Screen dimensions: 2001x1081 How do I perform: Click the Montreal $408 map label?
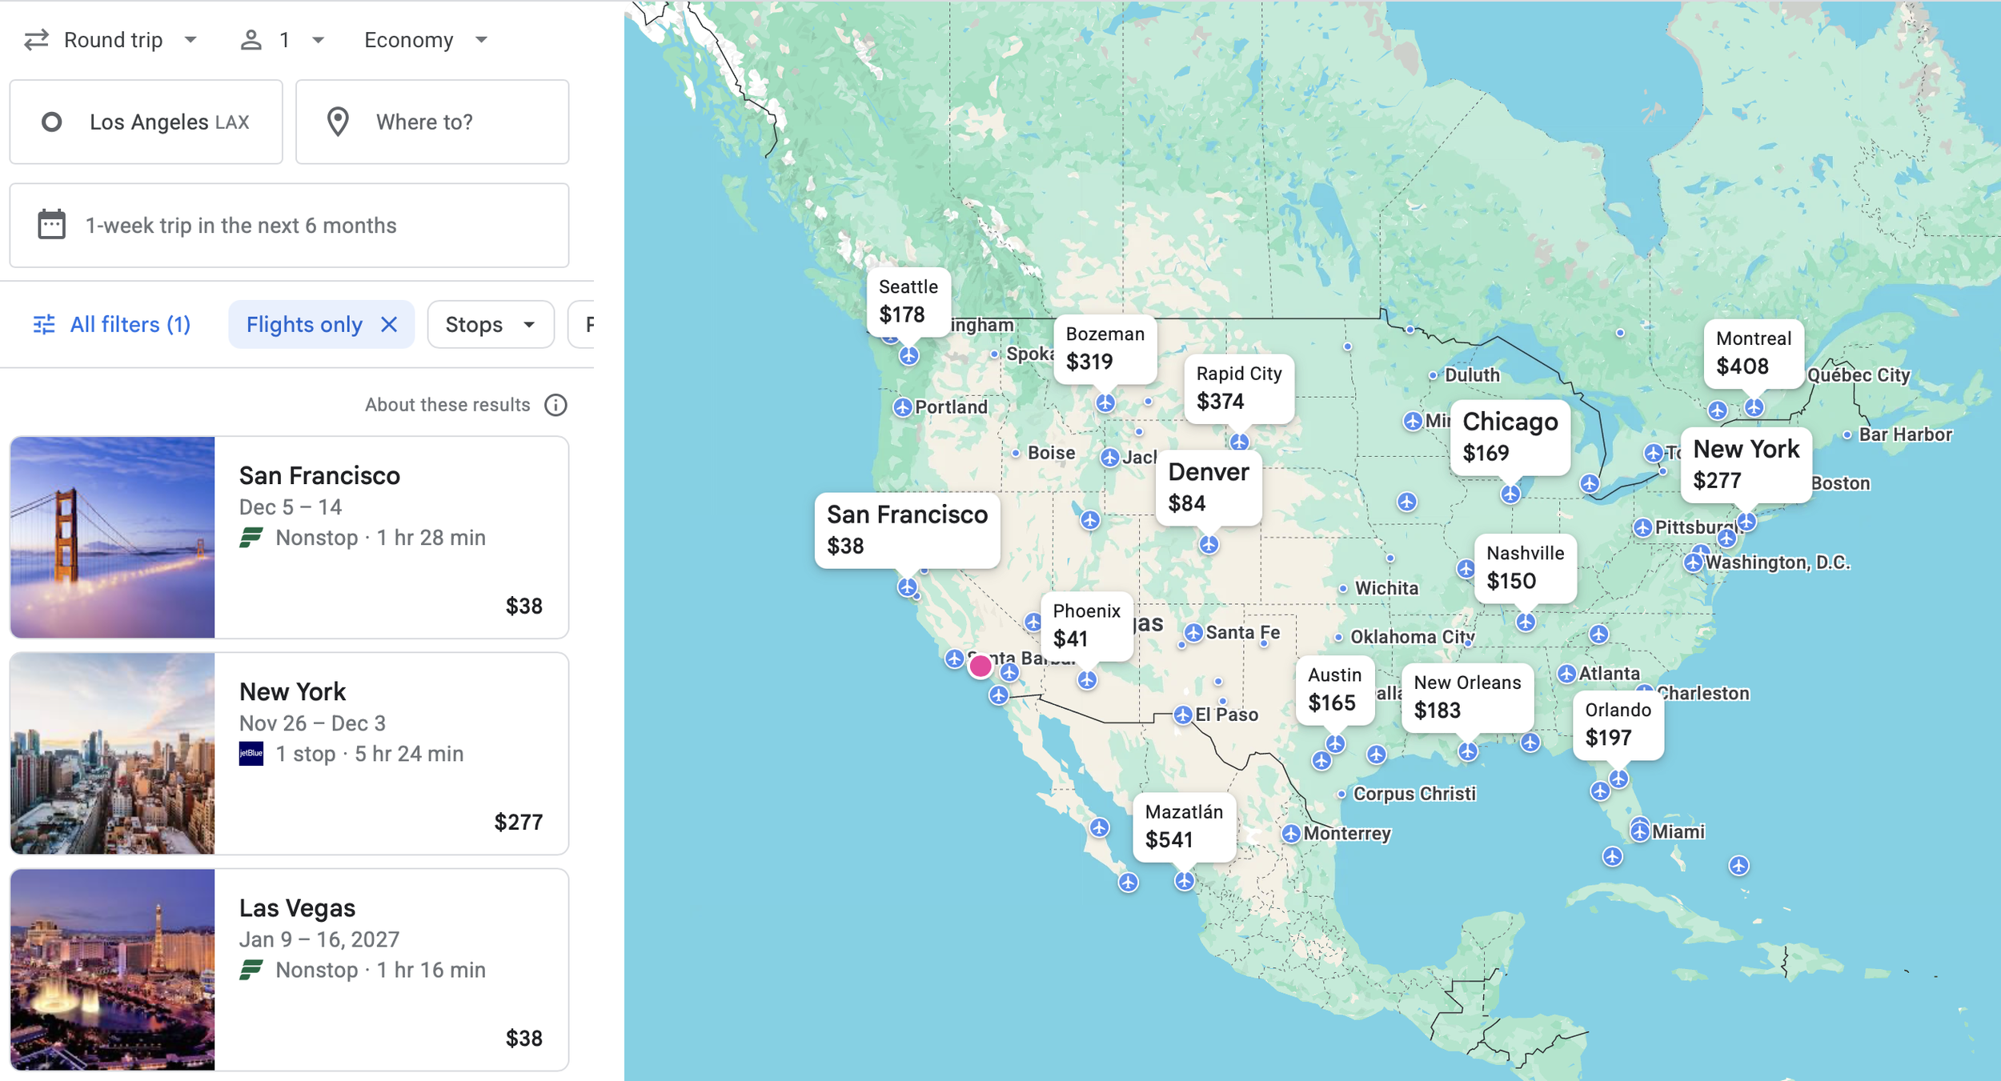point(1753,354)
